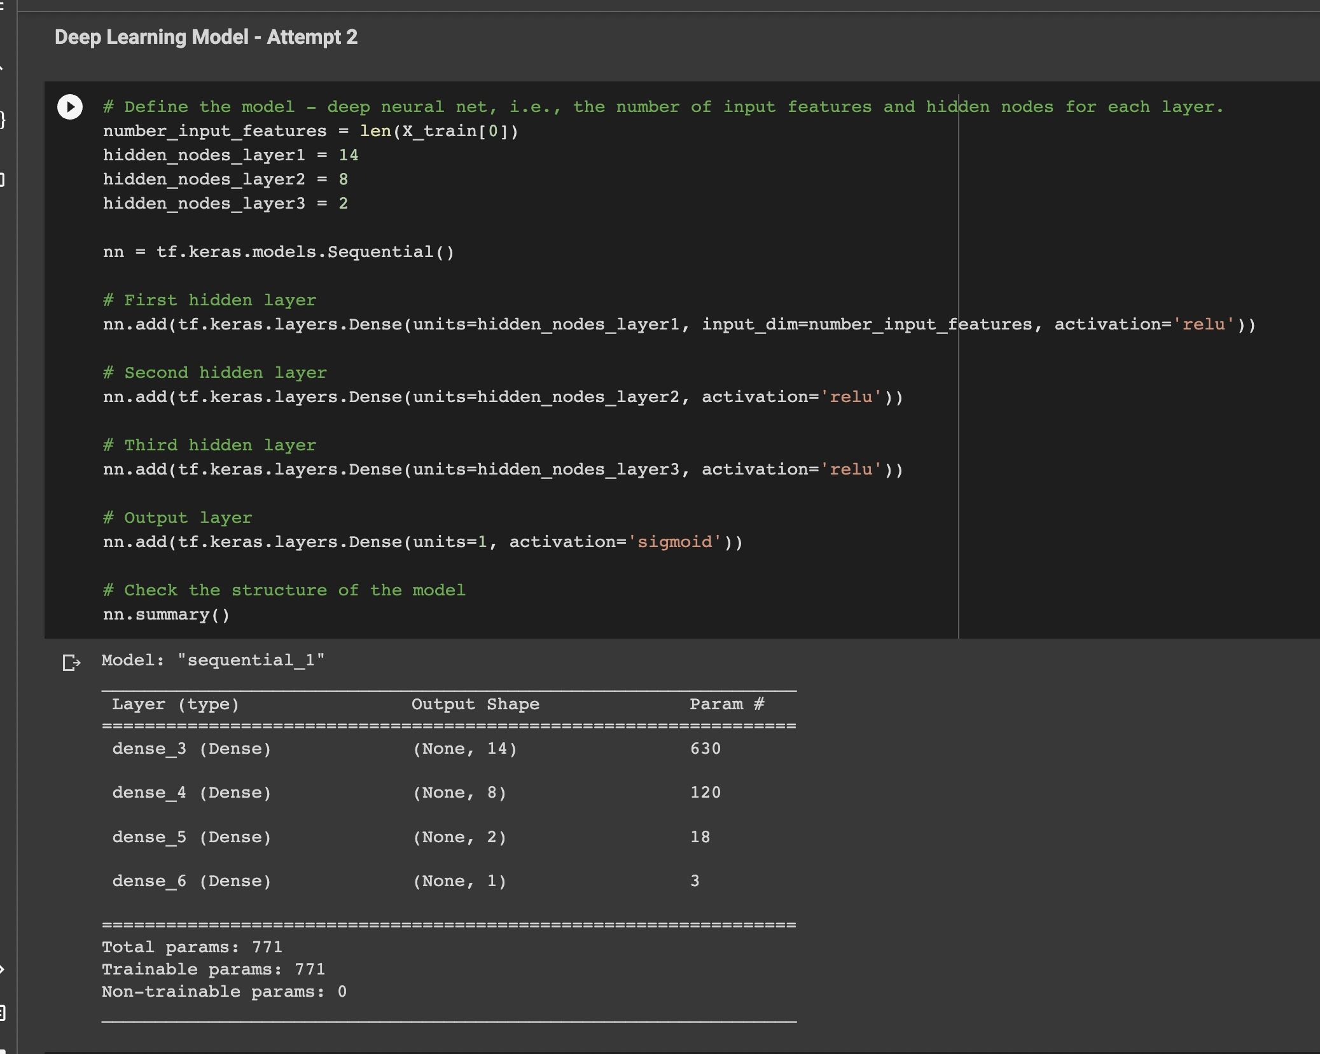Screen dimensions: 1320x1054
Task: Click the dense_6 (Dense) row in summary
Action: 191,880
